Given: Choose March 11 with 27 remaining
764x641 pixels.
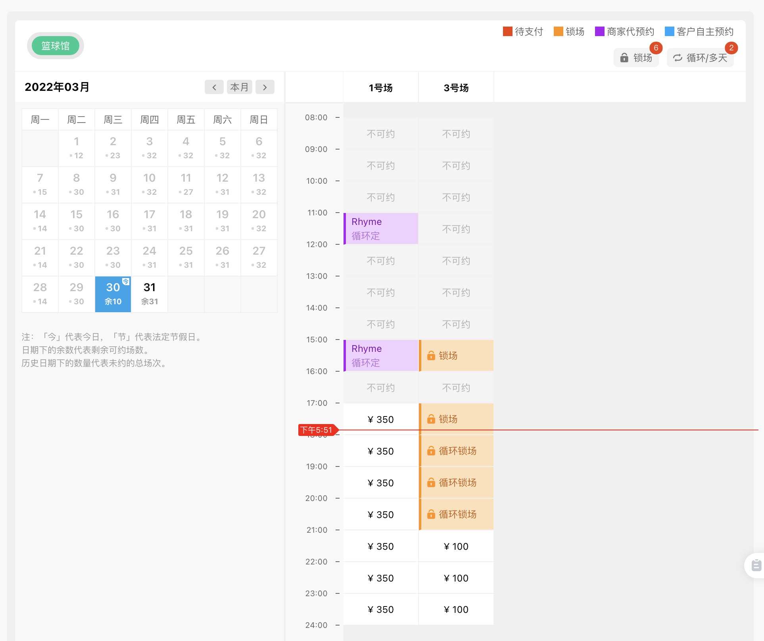Looking at the screenshot, I should pyautogui.click(x=186, y=184).
